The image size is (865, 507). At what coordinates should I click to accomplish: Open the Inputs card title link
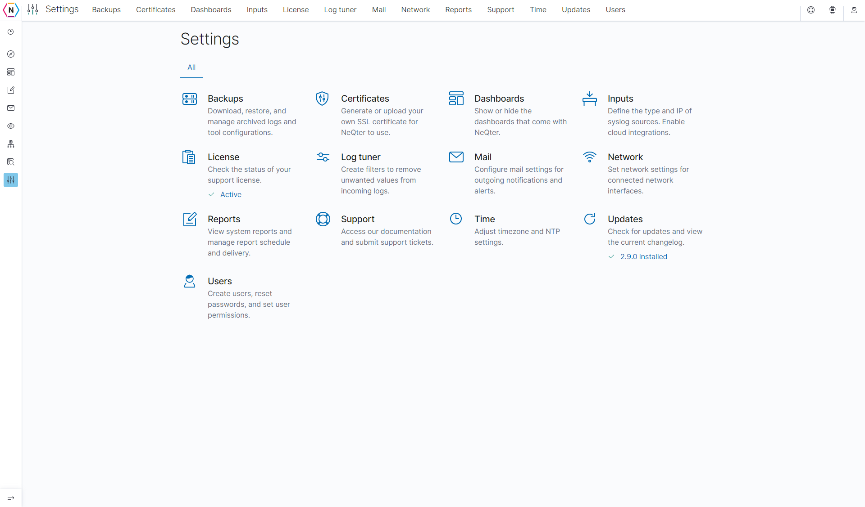click(x=620, y=99)
